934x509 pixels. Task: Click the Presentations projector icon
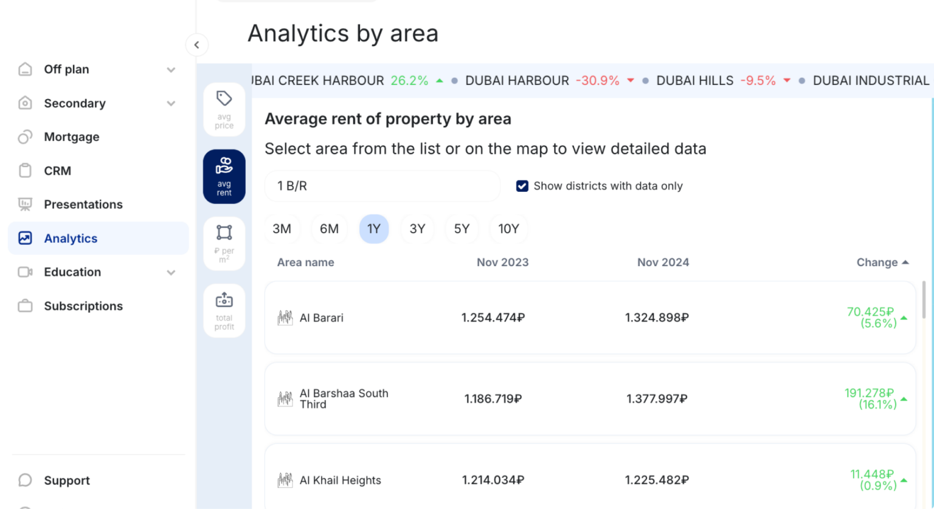(x=24, y=204)
